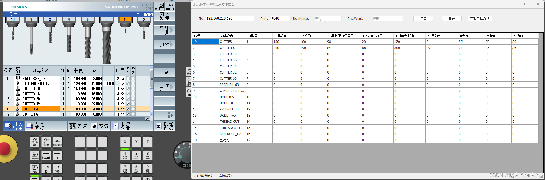The height and width of the screenshot is (180, 545).
Task: Click the 获取刀具数据 button
Action: pos(480,18)
